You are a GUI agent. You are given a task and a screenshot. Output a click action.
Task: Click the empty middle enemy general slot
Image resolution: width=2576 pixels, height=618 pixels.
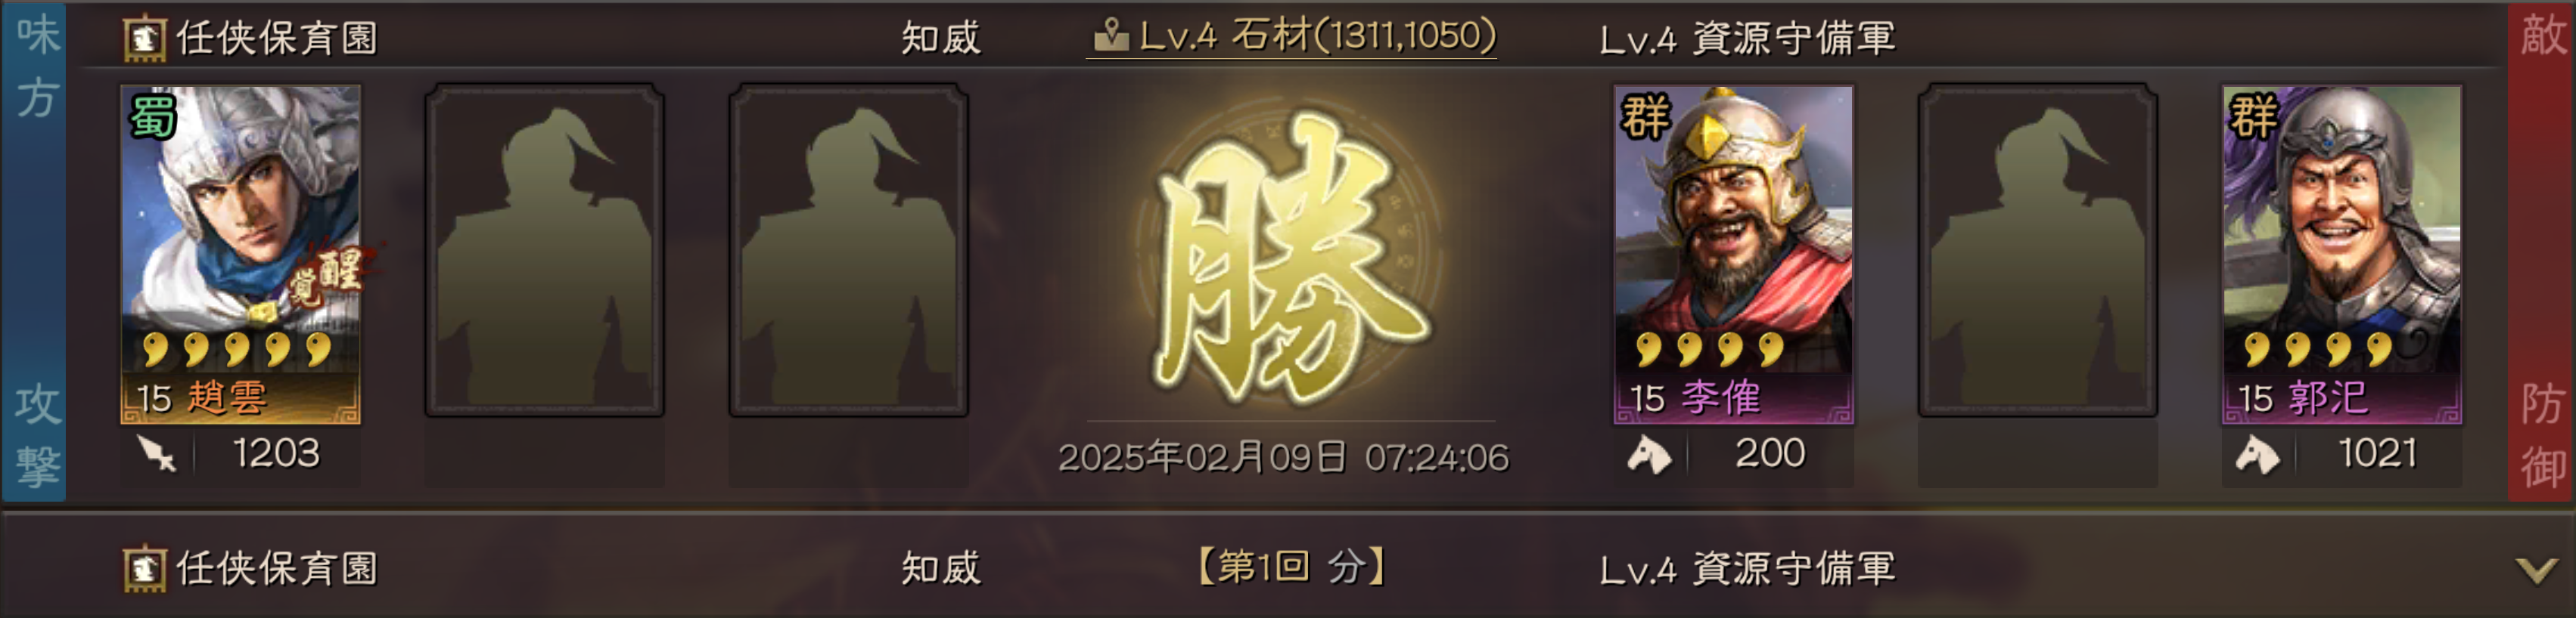click(2037, 249)
